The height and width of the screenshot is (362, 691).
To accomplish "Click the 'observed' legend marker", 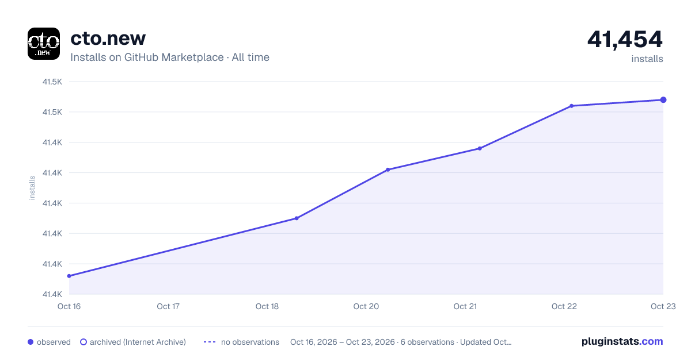I will point(31,342).
